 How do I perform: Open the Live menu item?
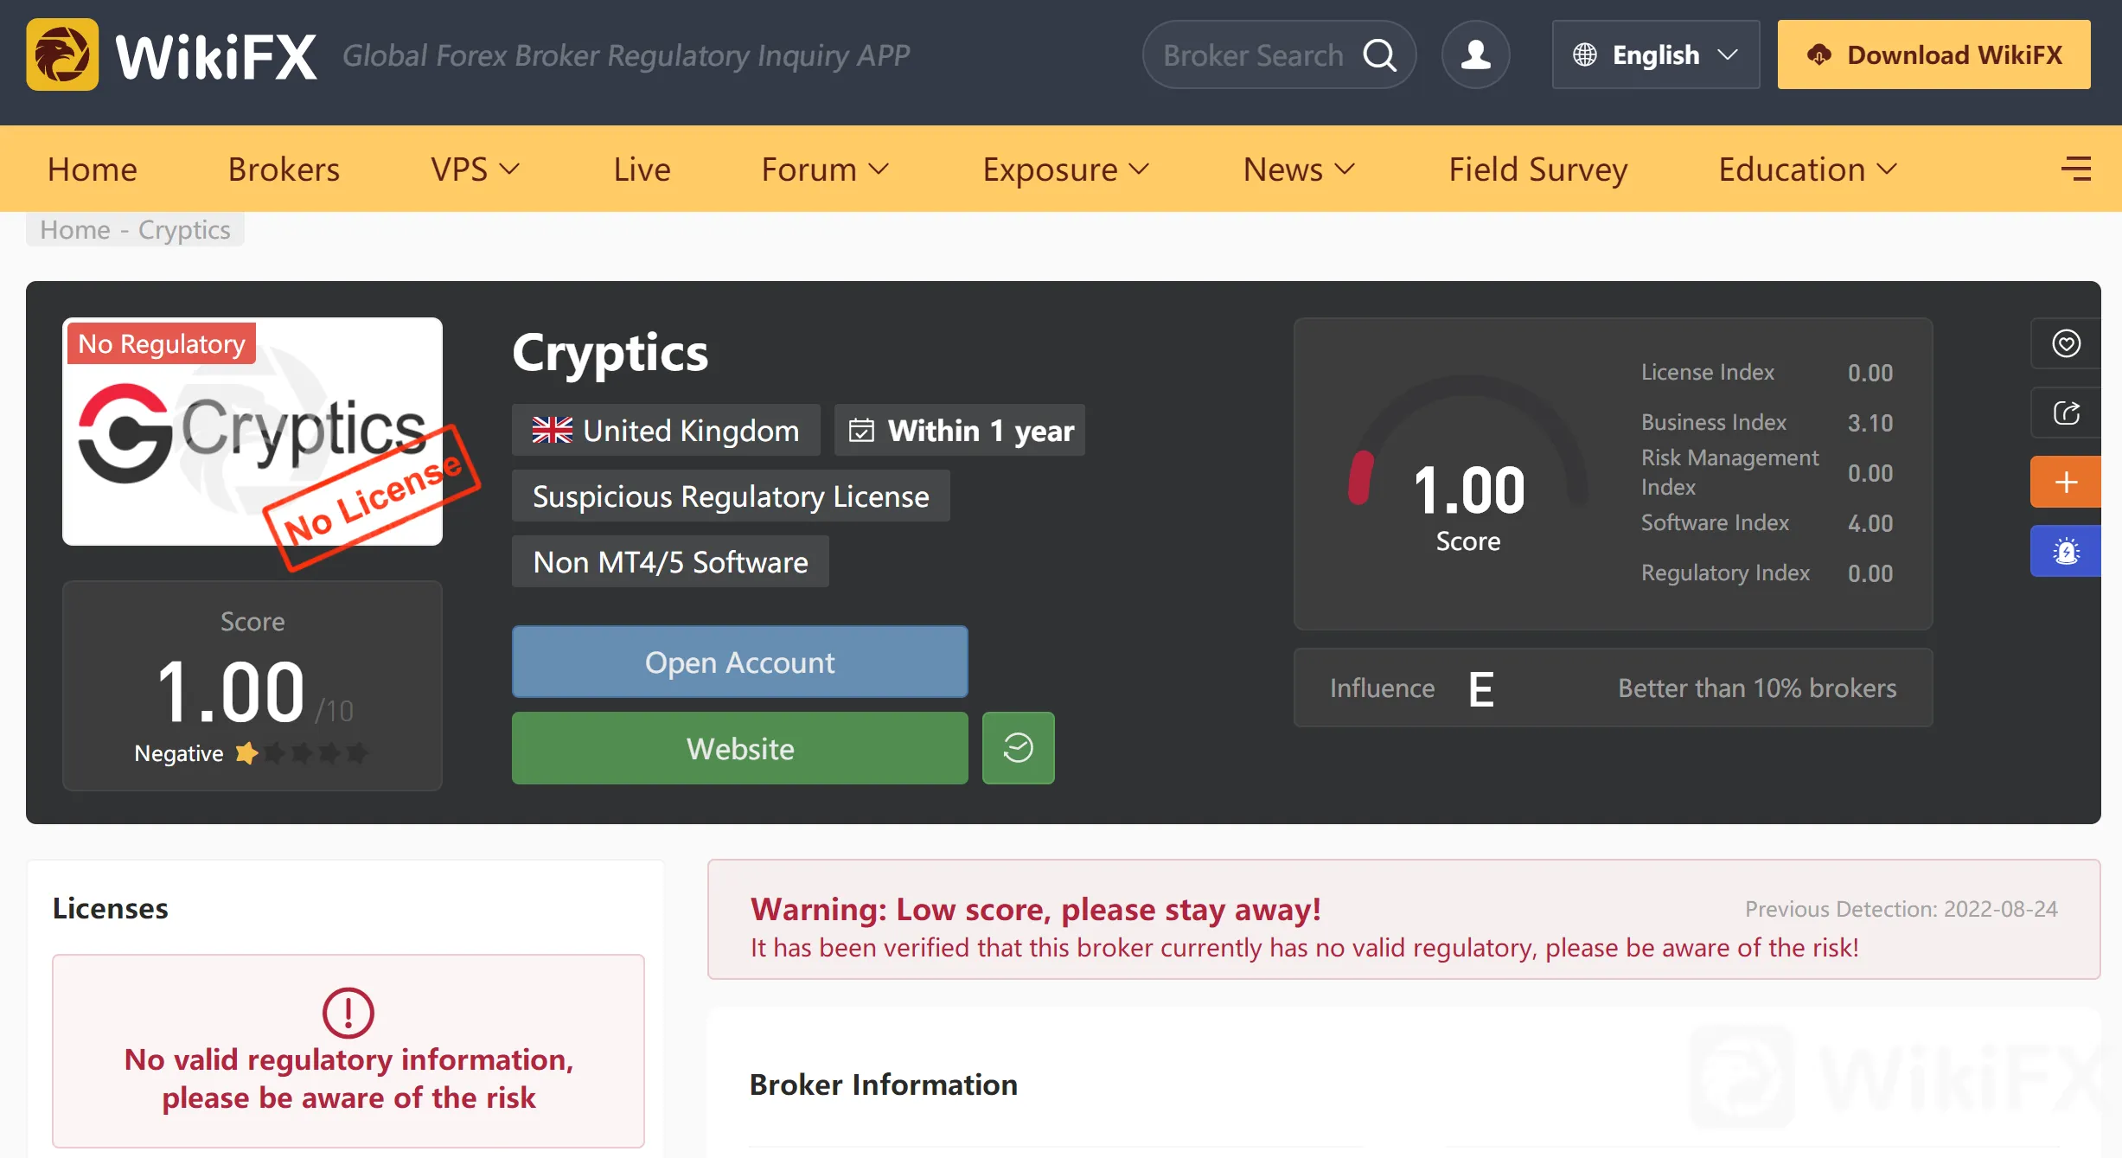click(x=642, y=169)
